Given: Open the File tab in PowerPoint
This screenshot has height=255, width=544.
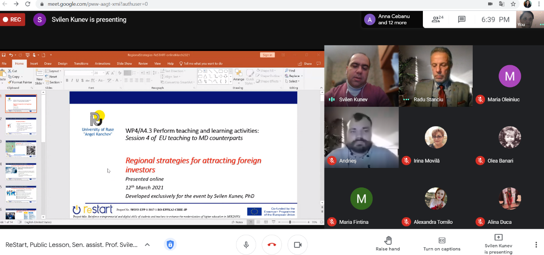Looking at the screenshot, I should (x=4, y=64).
